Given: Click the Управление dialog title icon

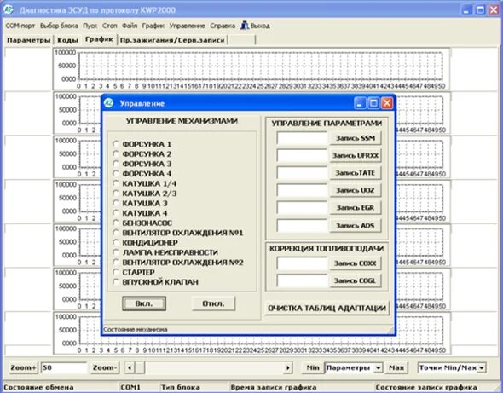Looking at the screenshot, I should [109, 103].
